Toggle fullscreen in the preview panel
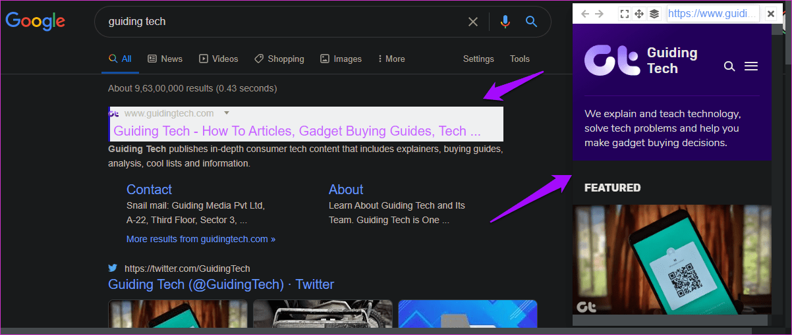 625,14
